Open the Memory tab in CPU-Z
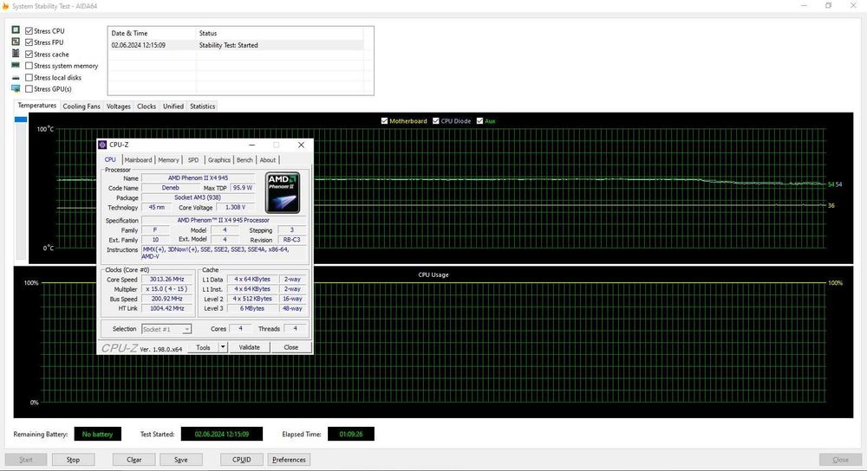 point(169,160)
